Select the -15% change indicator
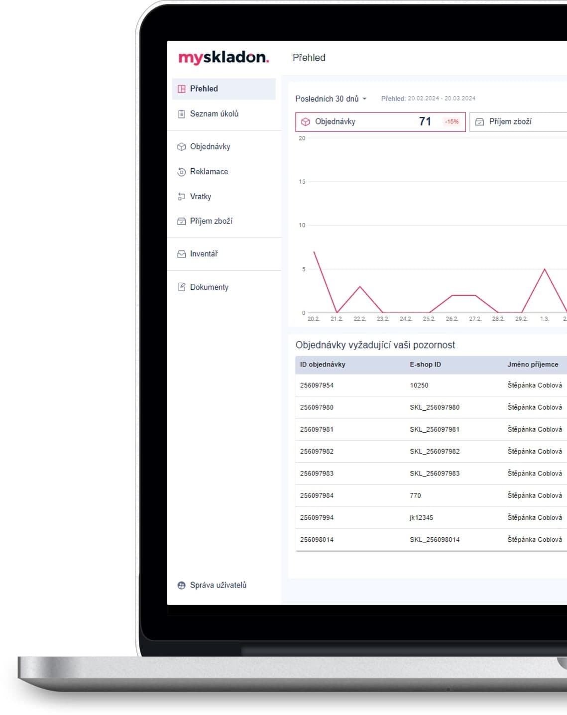 coord(451,121)
